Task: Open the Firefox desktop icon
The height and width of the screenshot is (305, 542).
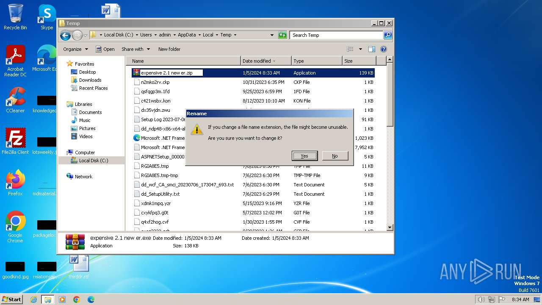Action: [15, 183]
